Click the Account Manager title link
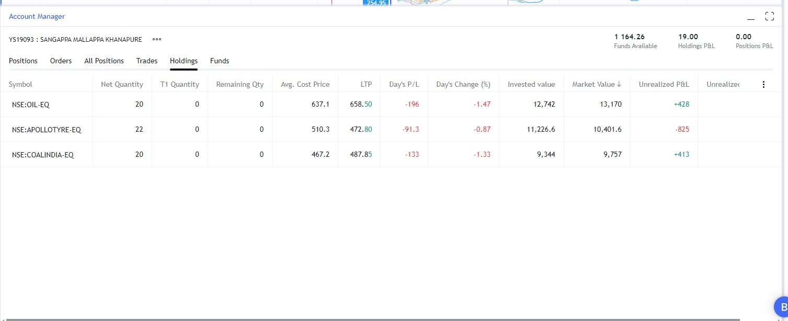Screen dimensions: 788x321 pyautogui.click(x=37, y=16)
